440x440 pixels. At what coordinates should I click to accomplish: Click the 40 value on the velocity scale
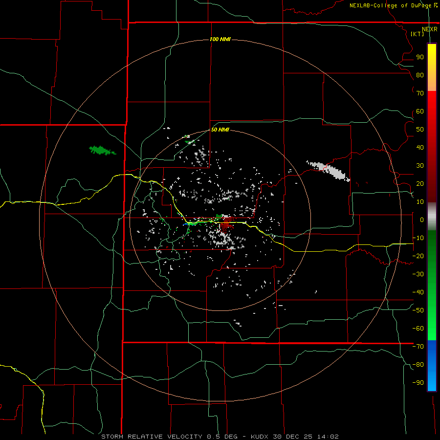click(x=420, y=147)
